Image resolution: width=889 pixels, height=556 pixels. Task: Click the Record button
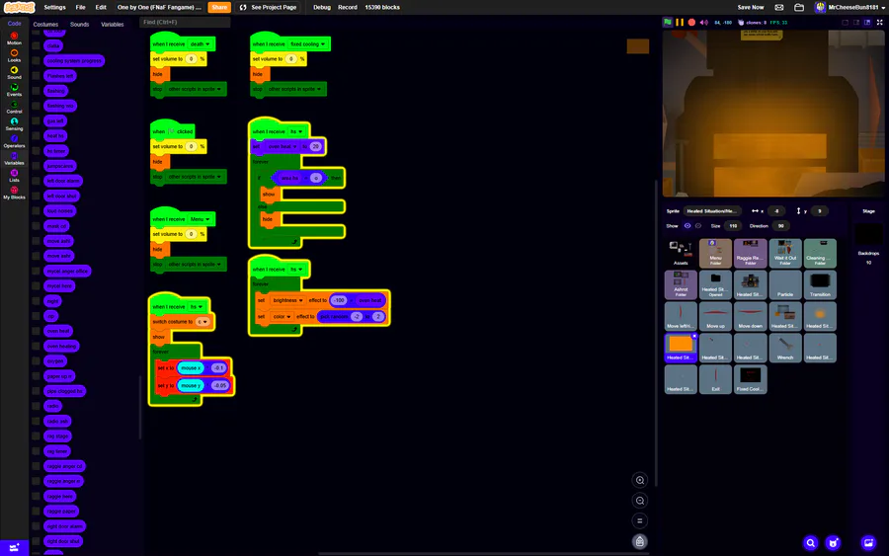348,7
